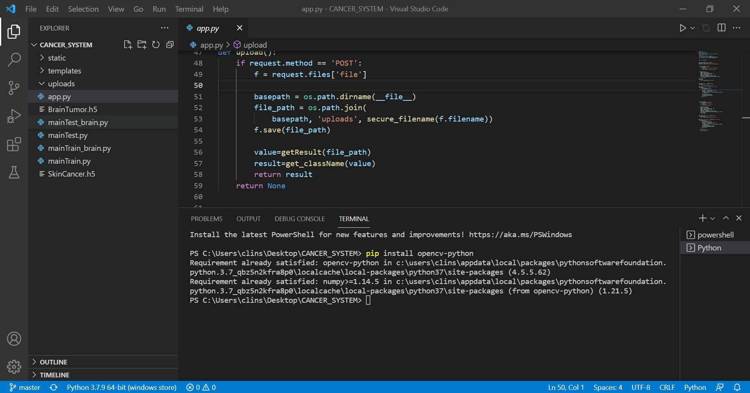This screenshot has height=393, width=750.
Task: Select the Python terminal instance
Action: (715, 248)
